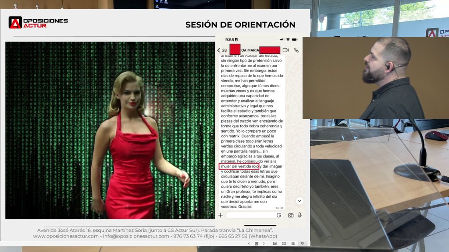Switch to Reading view
This screenshot has width=449, height=252.
(x=293, y=243)
